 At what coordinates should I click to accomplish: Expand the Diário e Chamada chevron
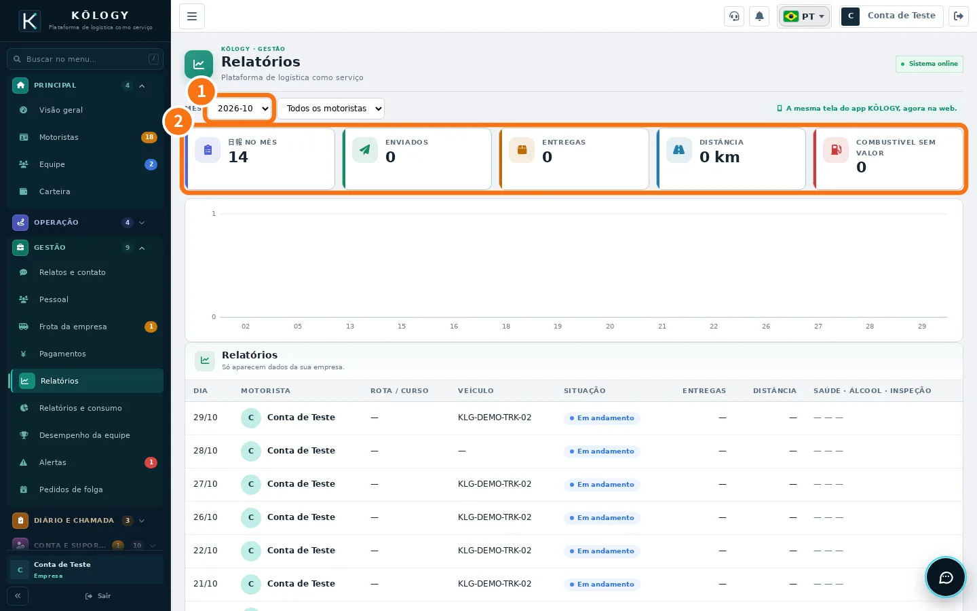point(142,521)
